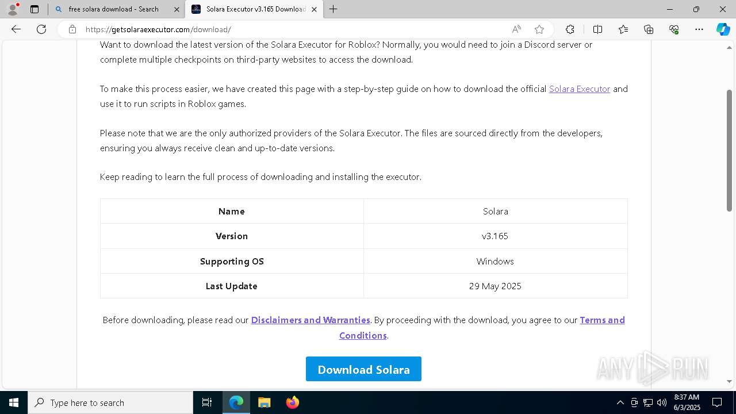
Task: Open the Favorites list
Action: [x=623, y=29]
